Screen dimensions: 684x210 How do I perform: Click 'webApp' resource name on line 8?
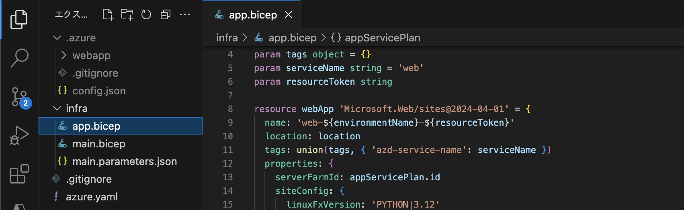[x=318, y=109]
